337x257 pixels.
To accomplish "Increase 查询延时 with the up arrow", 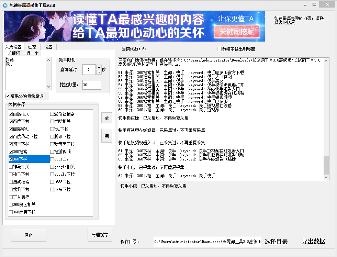I will (x=99, y=67).
